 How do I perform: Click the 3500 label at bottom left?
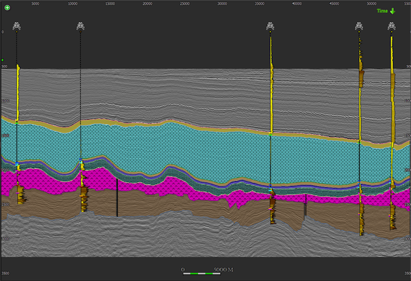coord(5,273)
